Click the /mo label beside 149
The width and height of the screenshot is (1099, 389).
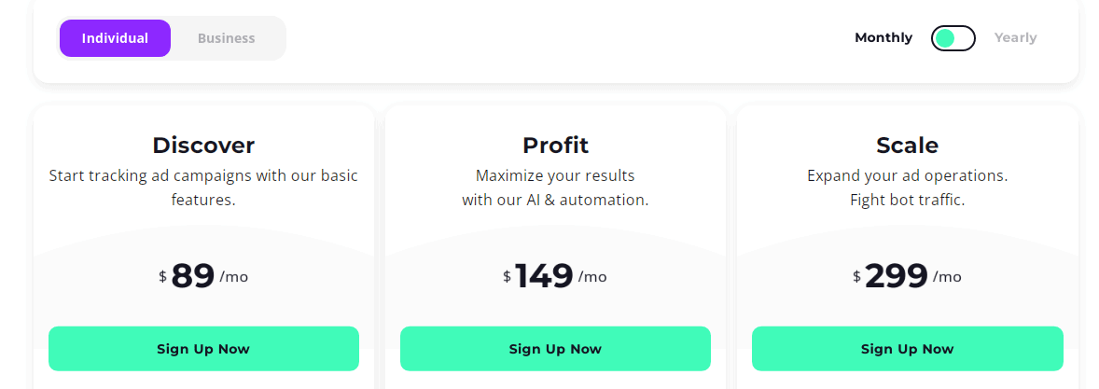coord(592,277)
